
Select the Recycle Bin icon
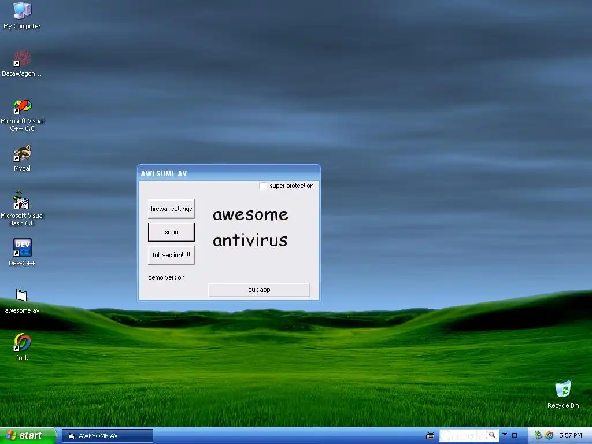pyautogui.click(x=563, y=394)
